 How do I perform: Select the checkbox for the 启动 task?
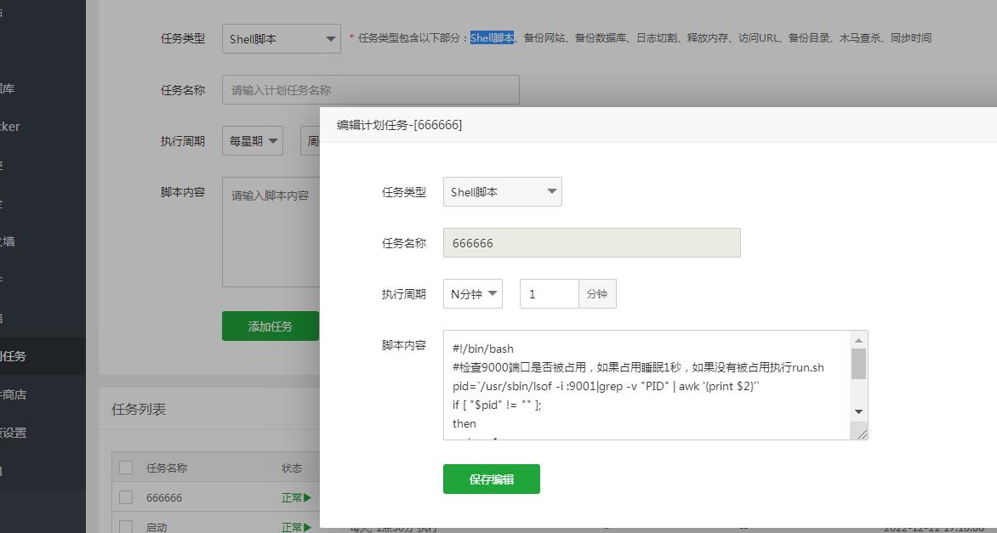pos(126,527)
